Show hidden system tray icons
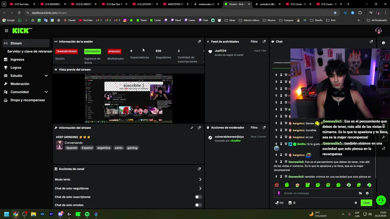Screen dimensions: 390x219 coord(343,214)
